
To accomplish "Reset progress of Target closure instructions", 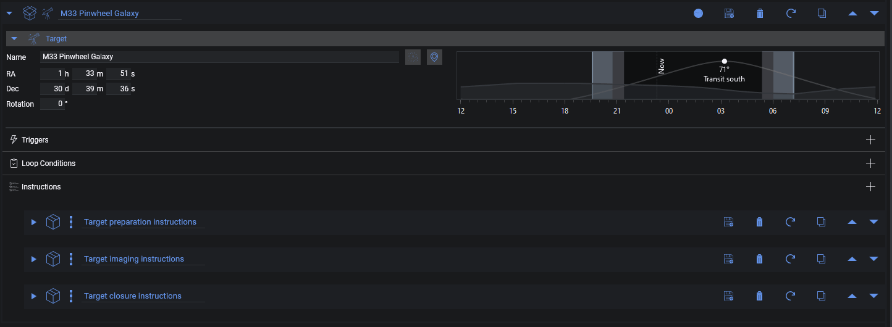I will tap(790, 296).
